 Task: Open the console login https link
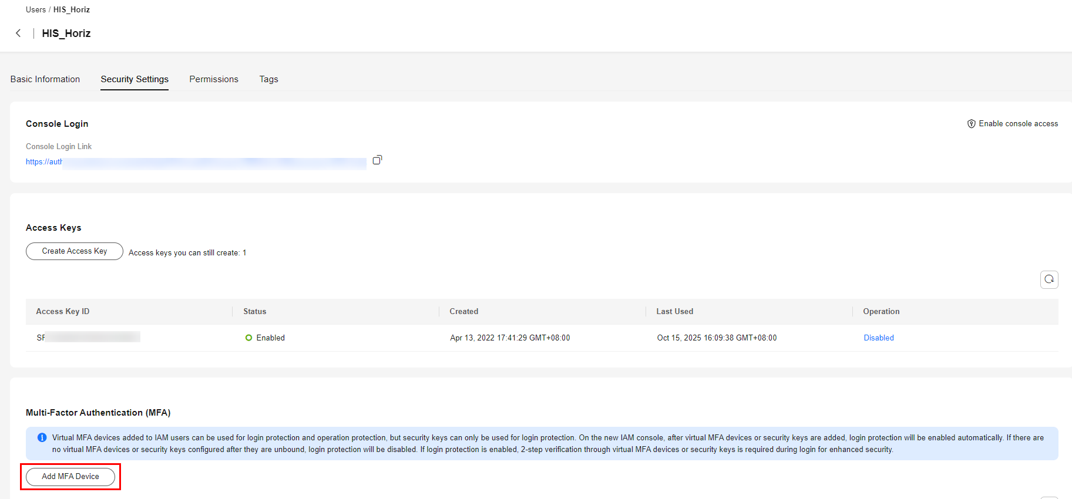[44, 162]
